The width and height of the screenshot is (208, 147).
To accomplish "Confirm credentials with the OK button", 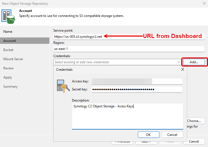I will (148, 135).
